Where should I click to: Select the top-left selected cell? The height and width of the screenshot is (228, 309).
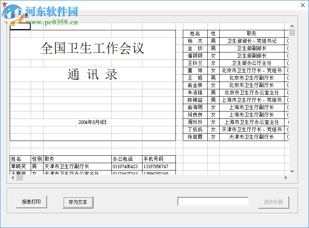20,26
